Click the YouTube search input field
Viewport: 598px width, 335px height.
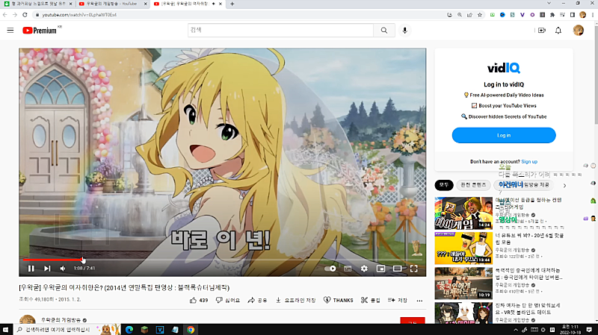281,31
